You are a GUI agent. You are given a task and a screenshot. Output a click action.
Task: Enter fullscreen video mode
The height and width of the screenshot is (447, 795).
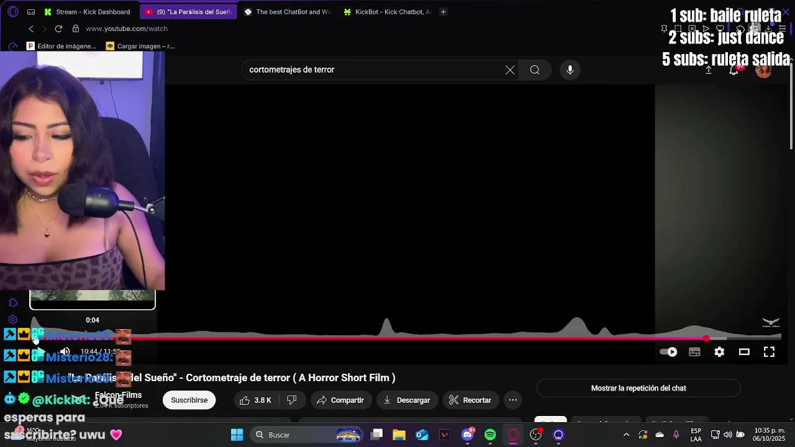(769, 352)
